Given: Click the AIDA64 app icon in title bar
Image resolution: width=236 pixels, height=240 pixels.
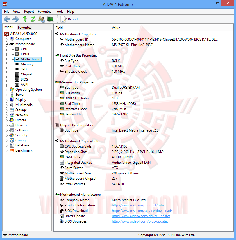Looking at the screenshot, I should coord(5,4).
